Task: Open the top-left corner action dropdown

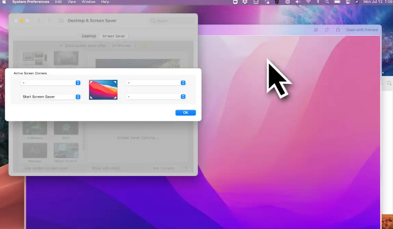Action: point(50,83)
